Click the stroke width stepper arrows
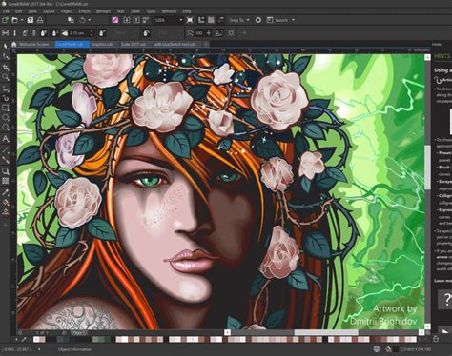The image size is (452, 356). pyautogui.click(x=92, y=33)
